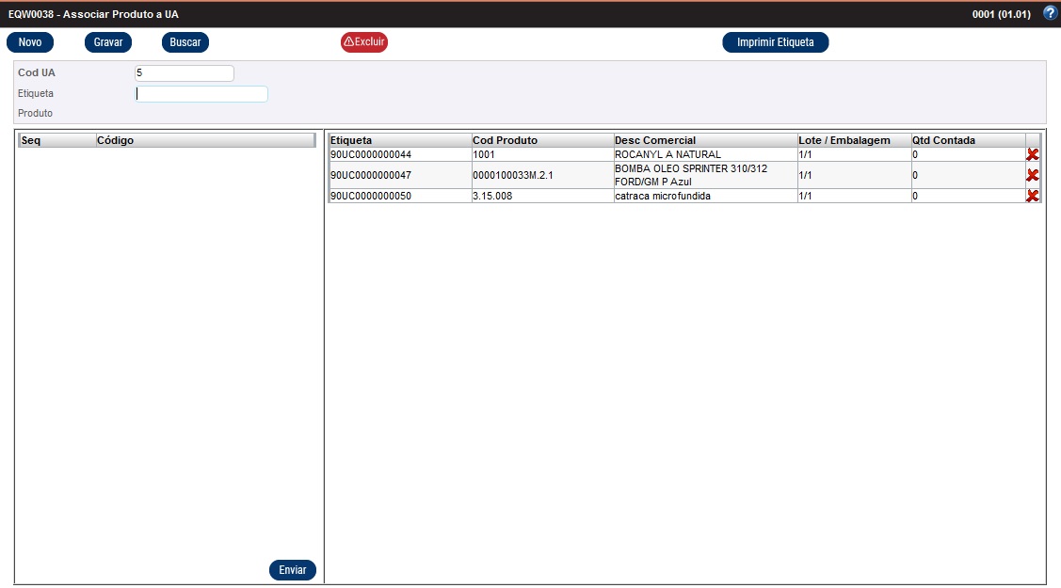Delete row with label 90UC0000000044

1032,154
